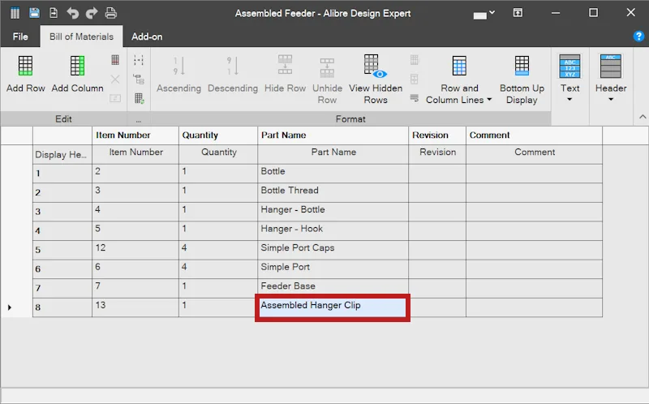
Task: Click the Comment column header
Action: [x=534, y=135]
